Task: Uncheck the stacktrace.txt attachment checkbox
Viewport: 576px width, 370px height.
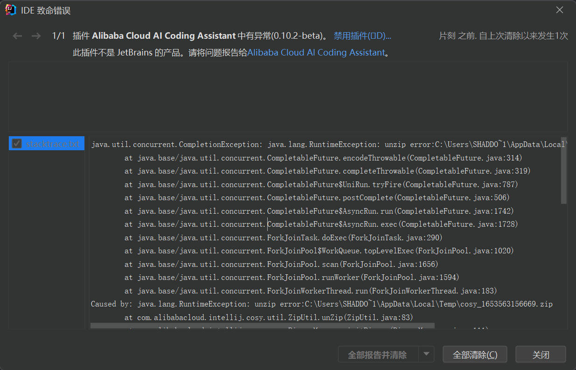Action: (16, 144)
